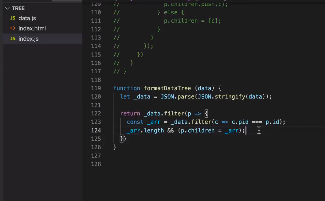The height and width of the screenshot is (201, 325).
Task: Click line number 119 in gutter
Action: 96,88
